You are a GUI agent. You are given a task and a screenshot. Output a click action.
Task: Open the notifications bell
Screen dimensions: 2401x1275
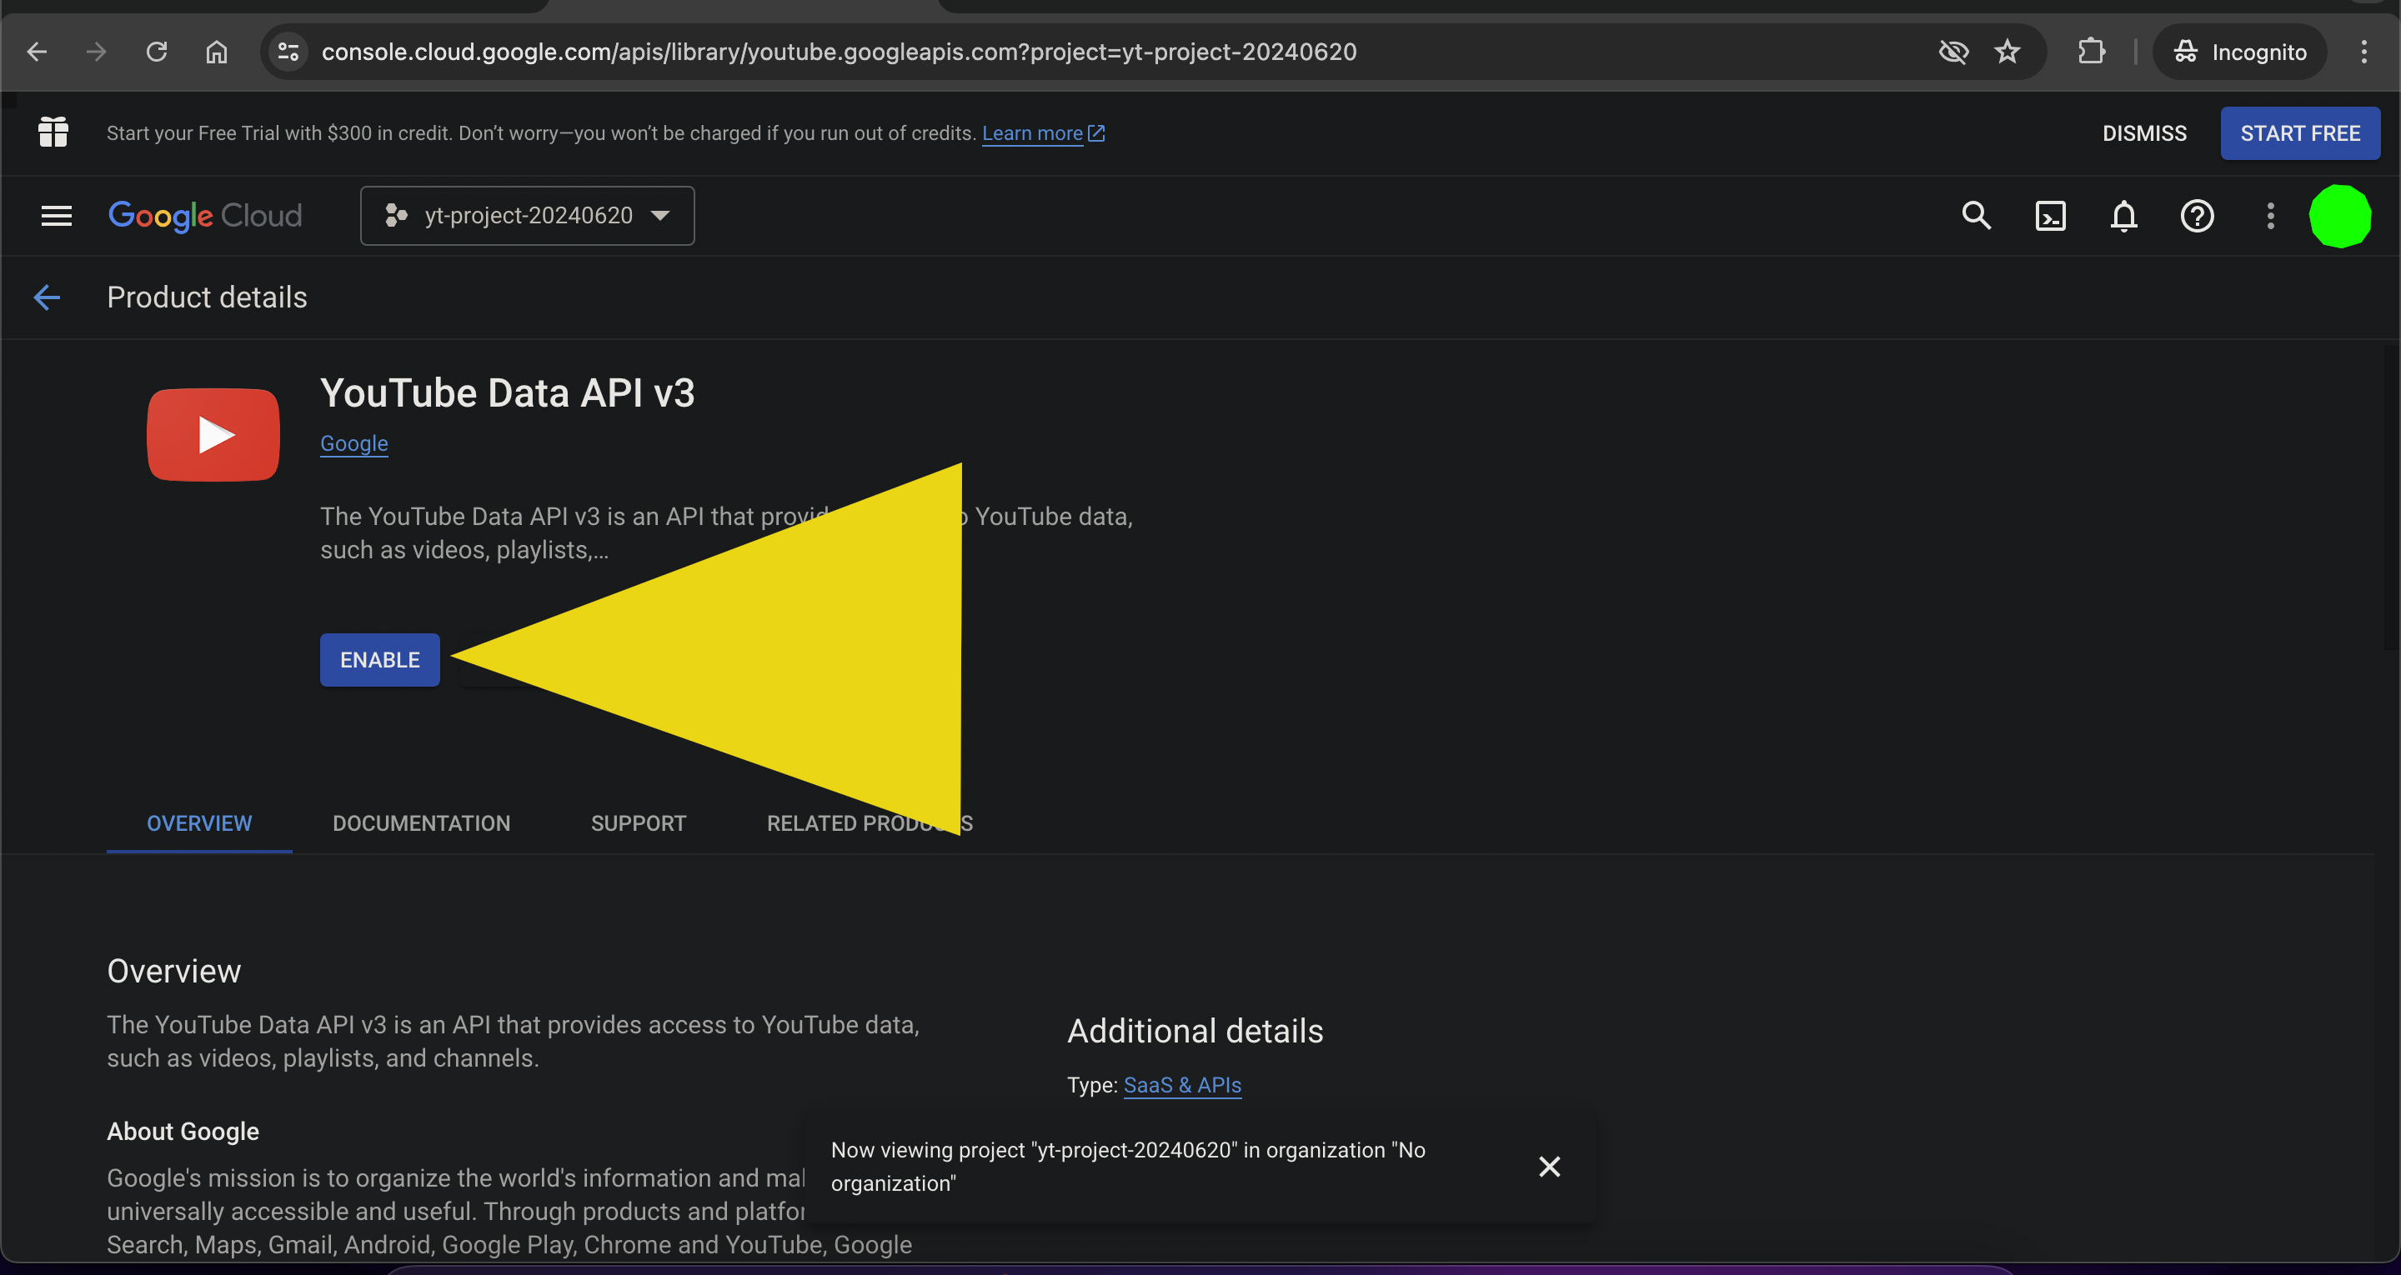(x=2123, y=215)
